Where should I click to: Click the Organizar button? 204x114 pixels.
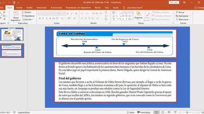click(x=138, y=16)
